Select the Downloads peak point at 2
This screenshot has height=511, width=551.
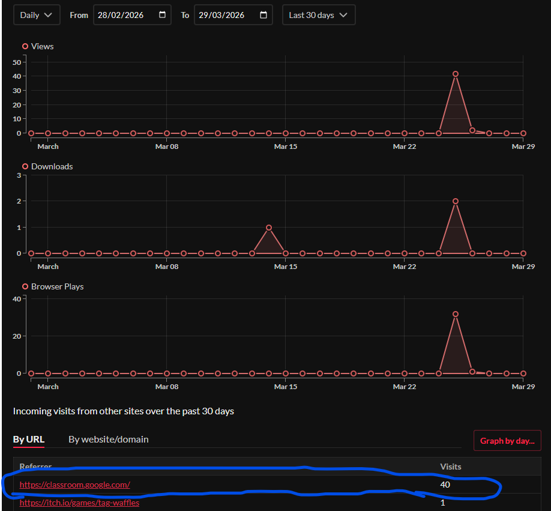456,201
